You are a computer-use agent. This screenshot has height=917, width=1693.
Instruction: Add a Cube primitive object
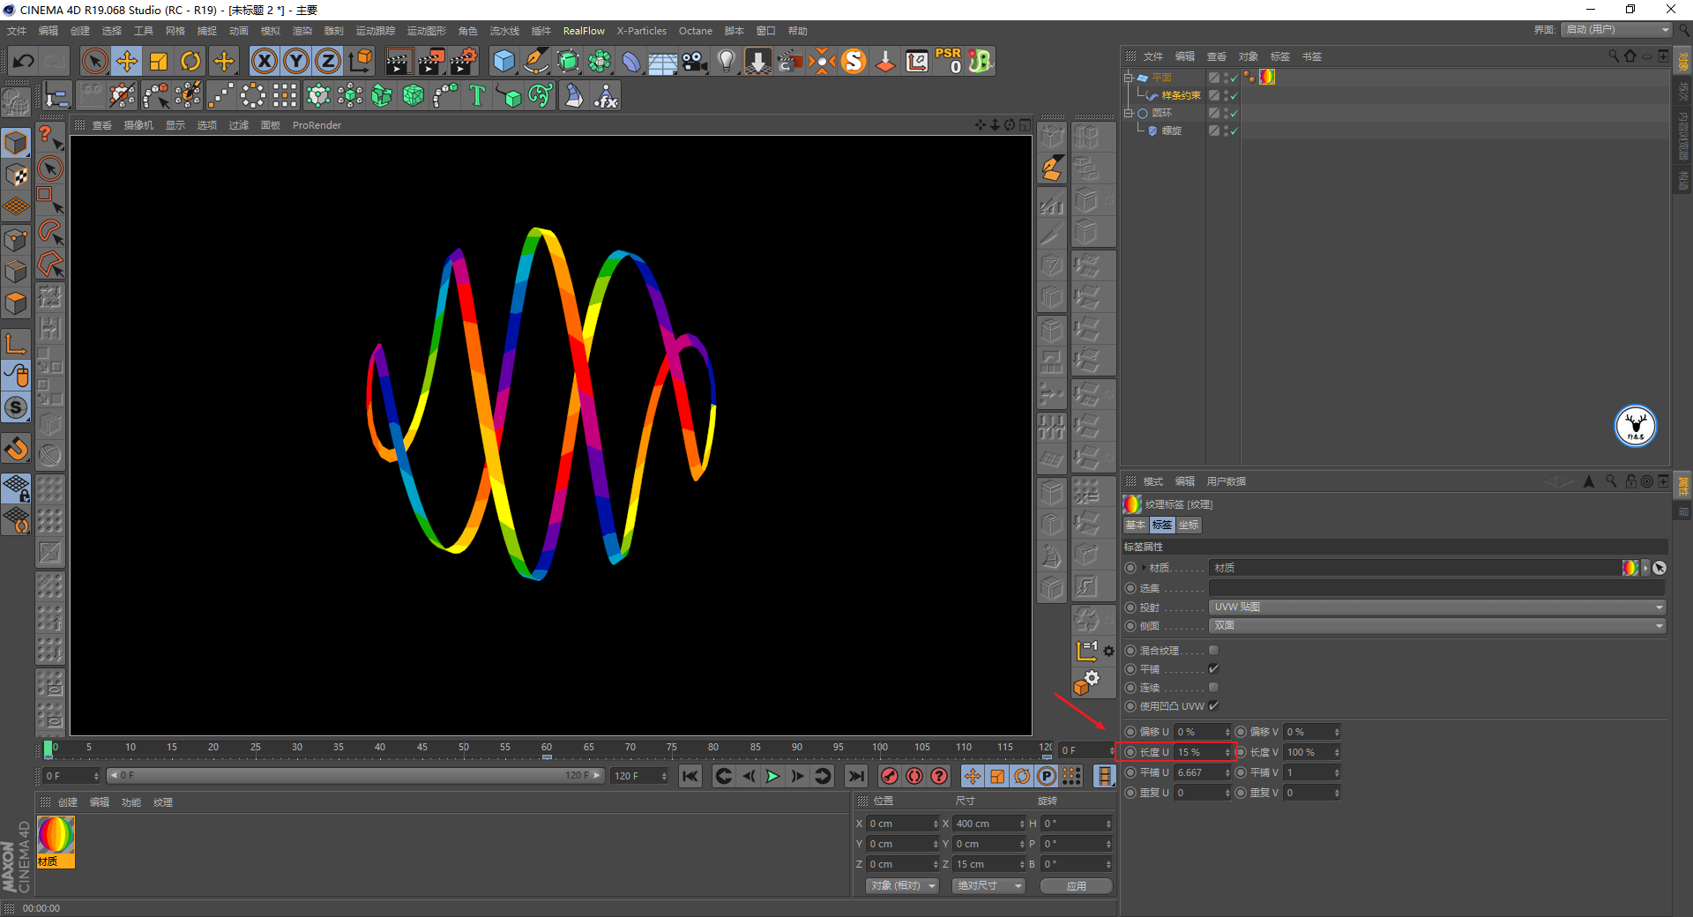503,61
